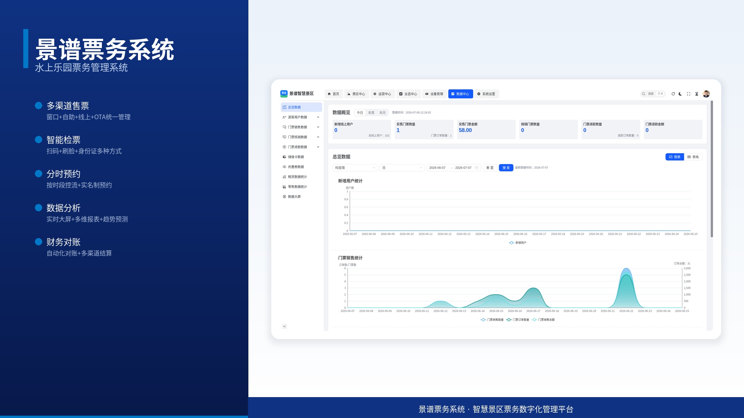Click the fullscreen icon in the header
This screenshot has height=418, width=744.
point(689,94)
